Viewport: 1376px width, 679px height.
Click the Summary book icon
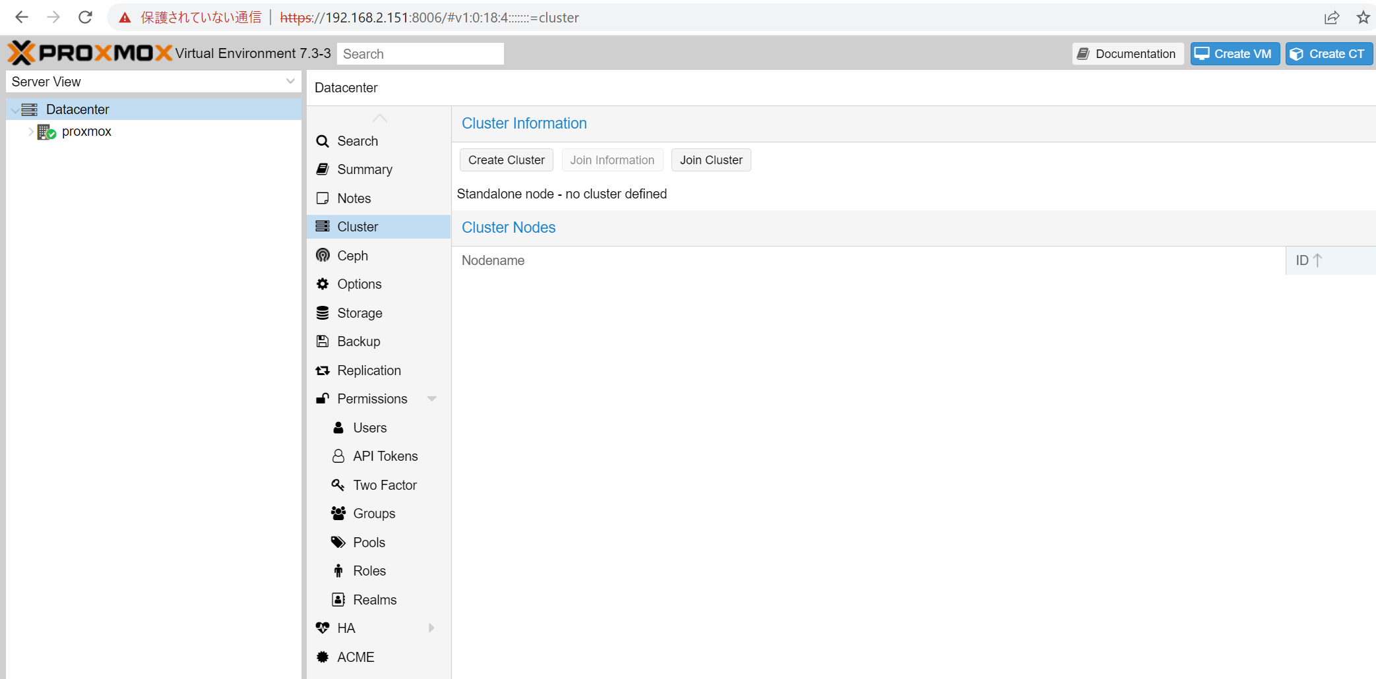(x=323, y=169)
